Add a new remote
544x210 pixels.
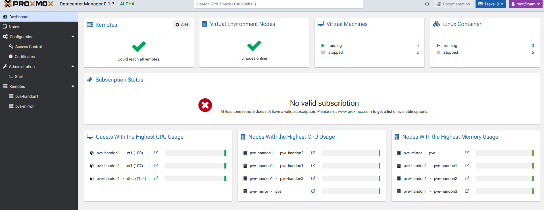(x=182, y=25)
